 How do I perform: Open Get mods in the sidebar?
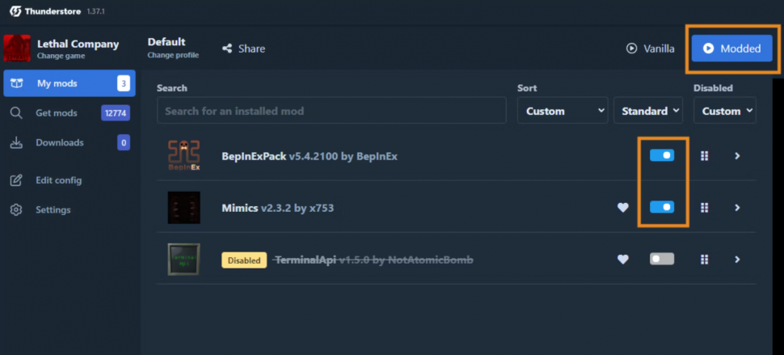click(57, 113)
